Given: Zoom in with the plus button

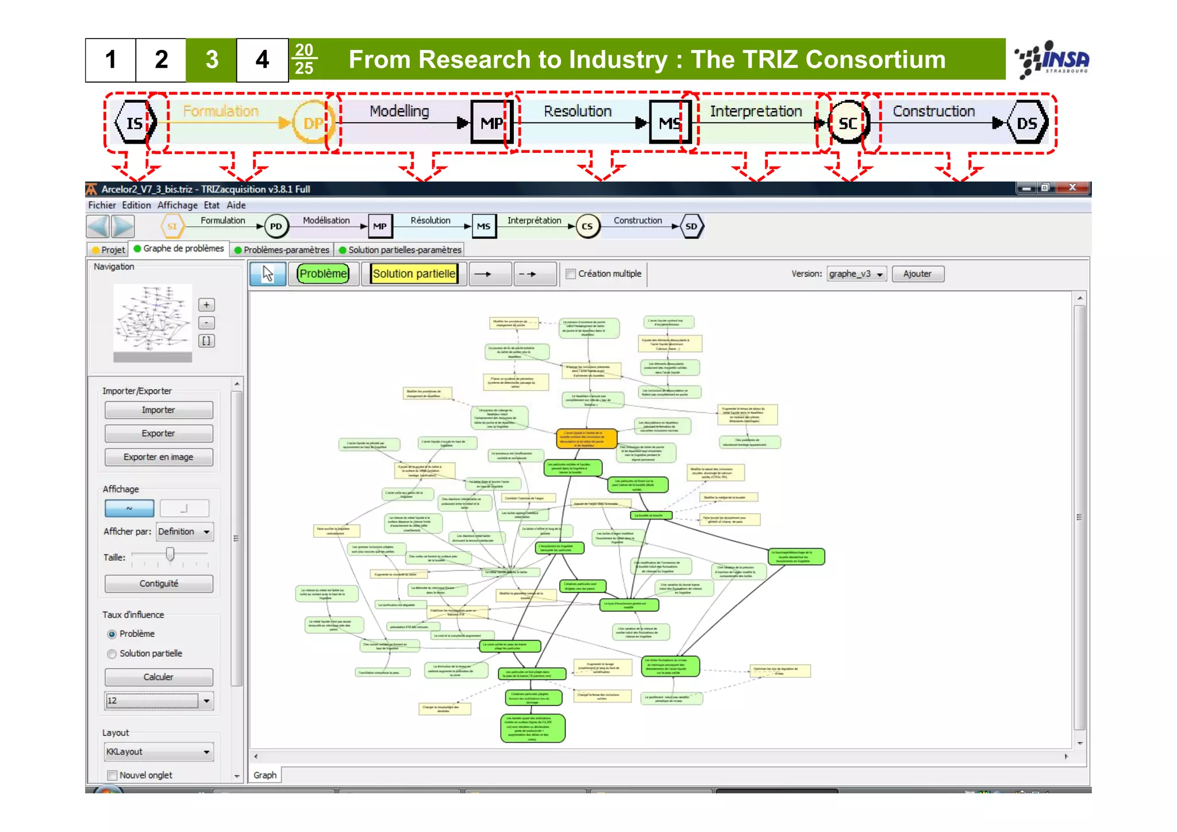Looking at the screenshot, I should click(206, 305).
